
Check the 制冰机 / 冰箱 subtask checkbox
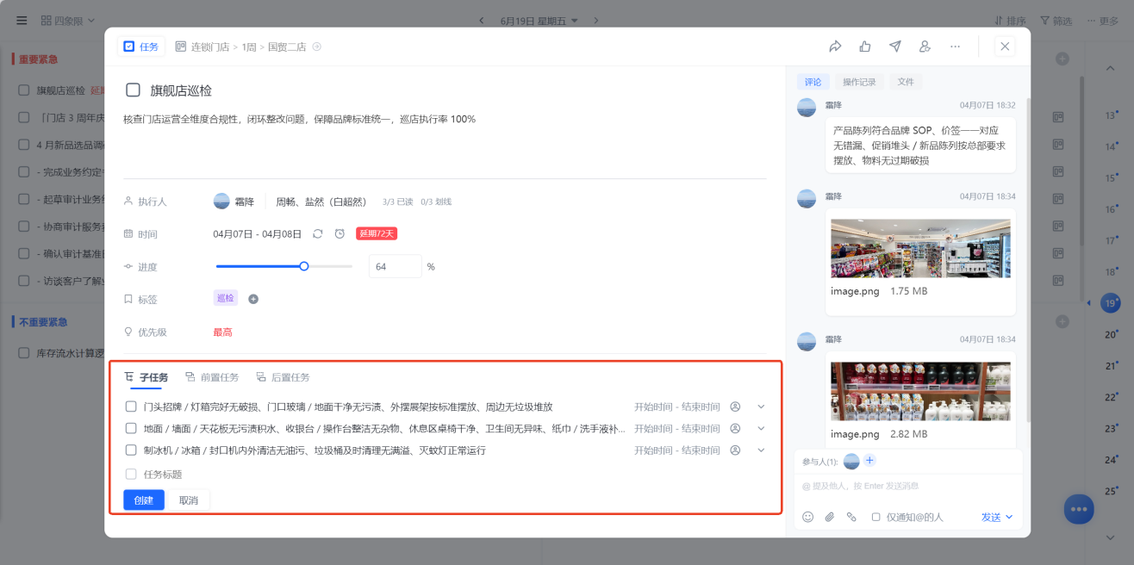pos(131,450)
